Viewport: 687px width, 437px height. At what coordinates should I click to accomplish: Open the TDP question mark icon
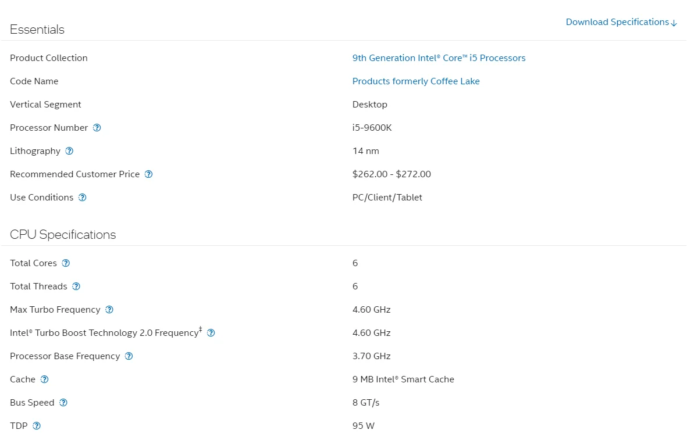[37, 425]
